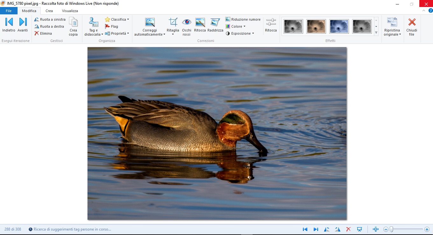
Task: Close the Raccolta foto window
Action: (x=426, y=4)
